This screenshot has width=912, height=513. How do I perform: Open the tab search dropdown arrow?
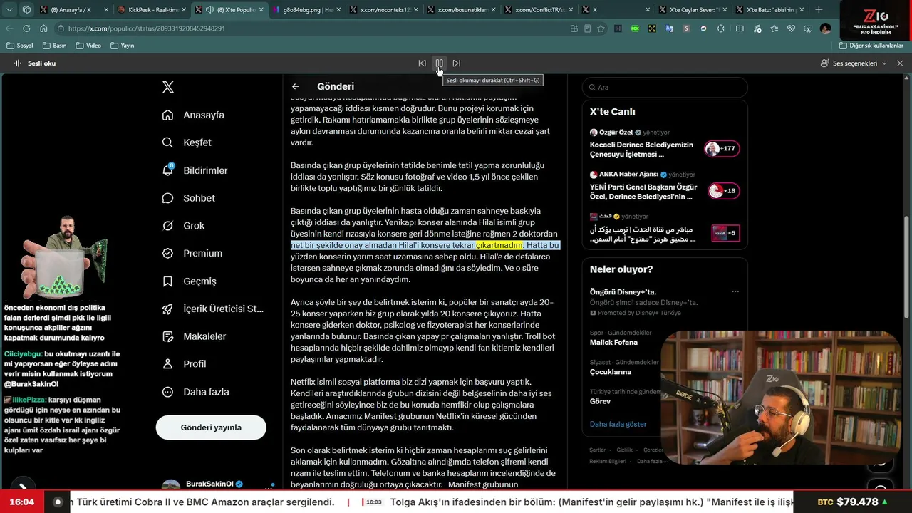[9, 10]
